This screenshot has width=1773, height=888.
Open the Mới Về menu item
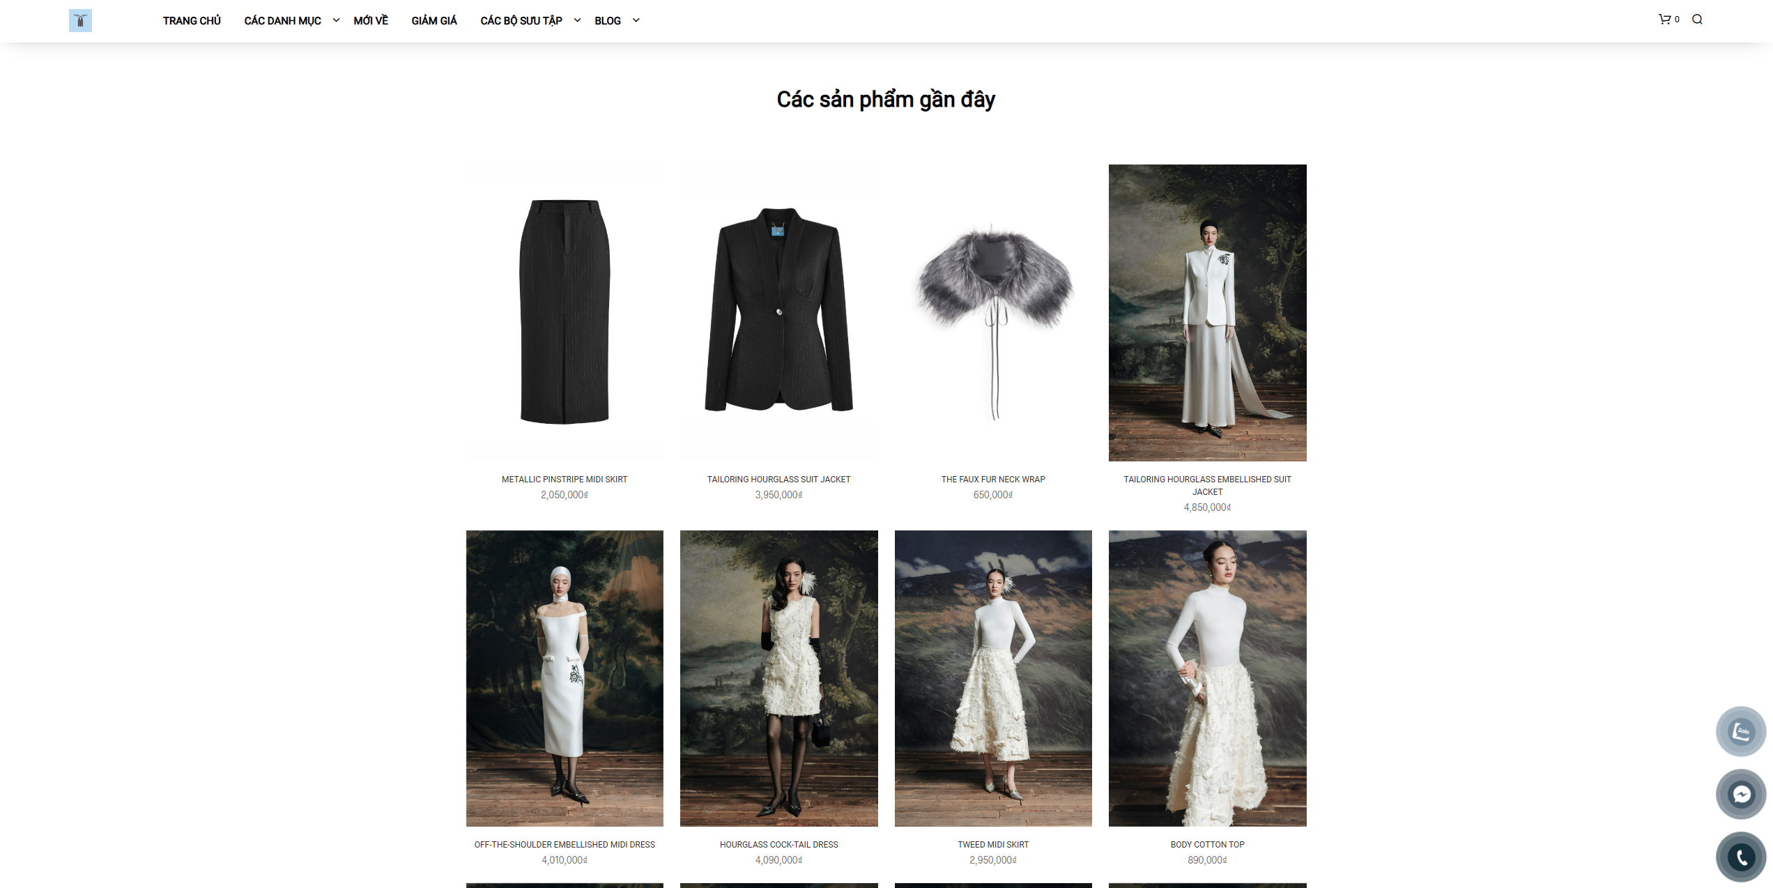coord(371,21)
